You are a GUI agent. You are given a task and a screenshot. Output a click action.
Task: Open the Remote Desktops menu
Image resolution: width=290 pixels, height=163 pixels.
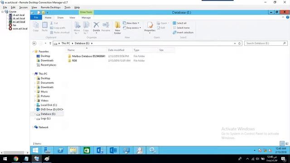51,7
